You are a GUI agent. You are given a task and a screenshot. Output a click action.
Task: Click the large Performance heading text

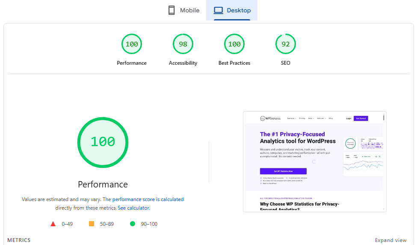(x=103, y=184)
